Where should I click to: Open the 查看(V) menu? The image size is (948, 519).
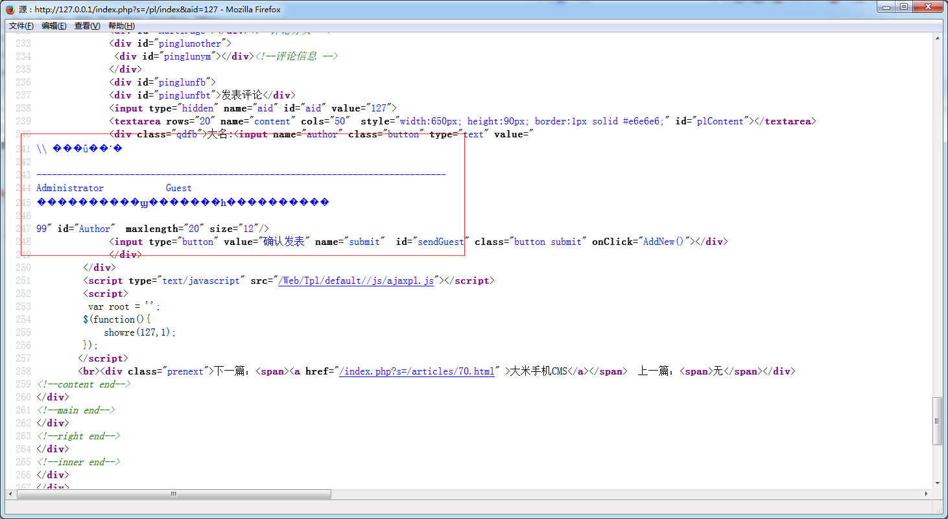88,26
